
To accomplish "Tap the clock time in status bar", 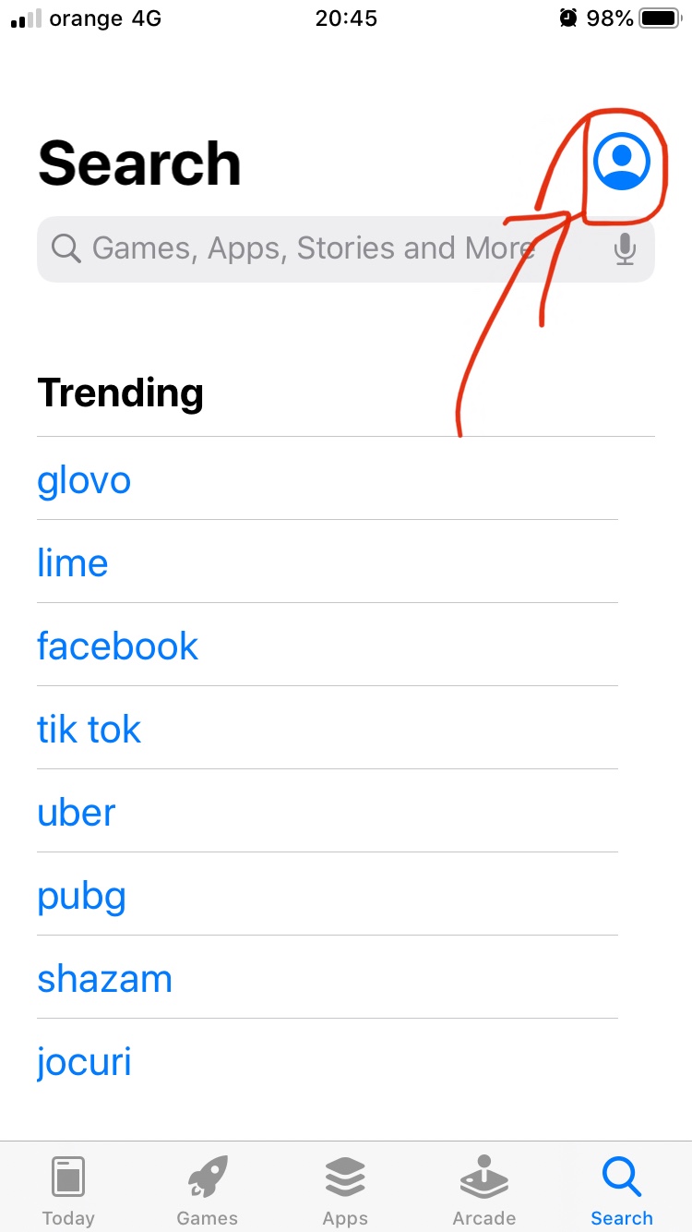I will 346,18.
